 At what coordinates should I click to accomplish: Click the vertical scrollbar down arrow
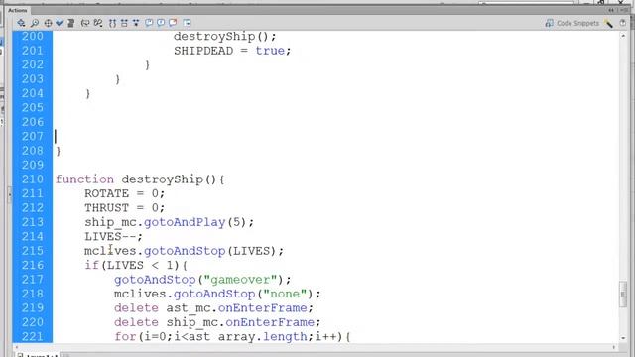click(x=623, y=338)
